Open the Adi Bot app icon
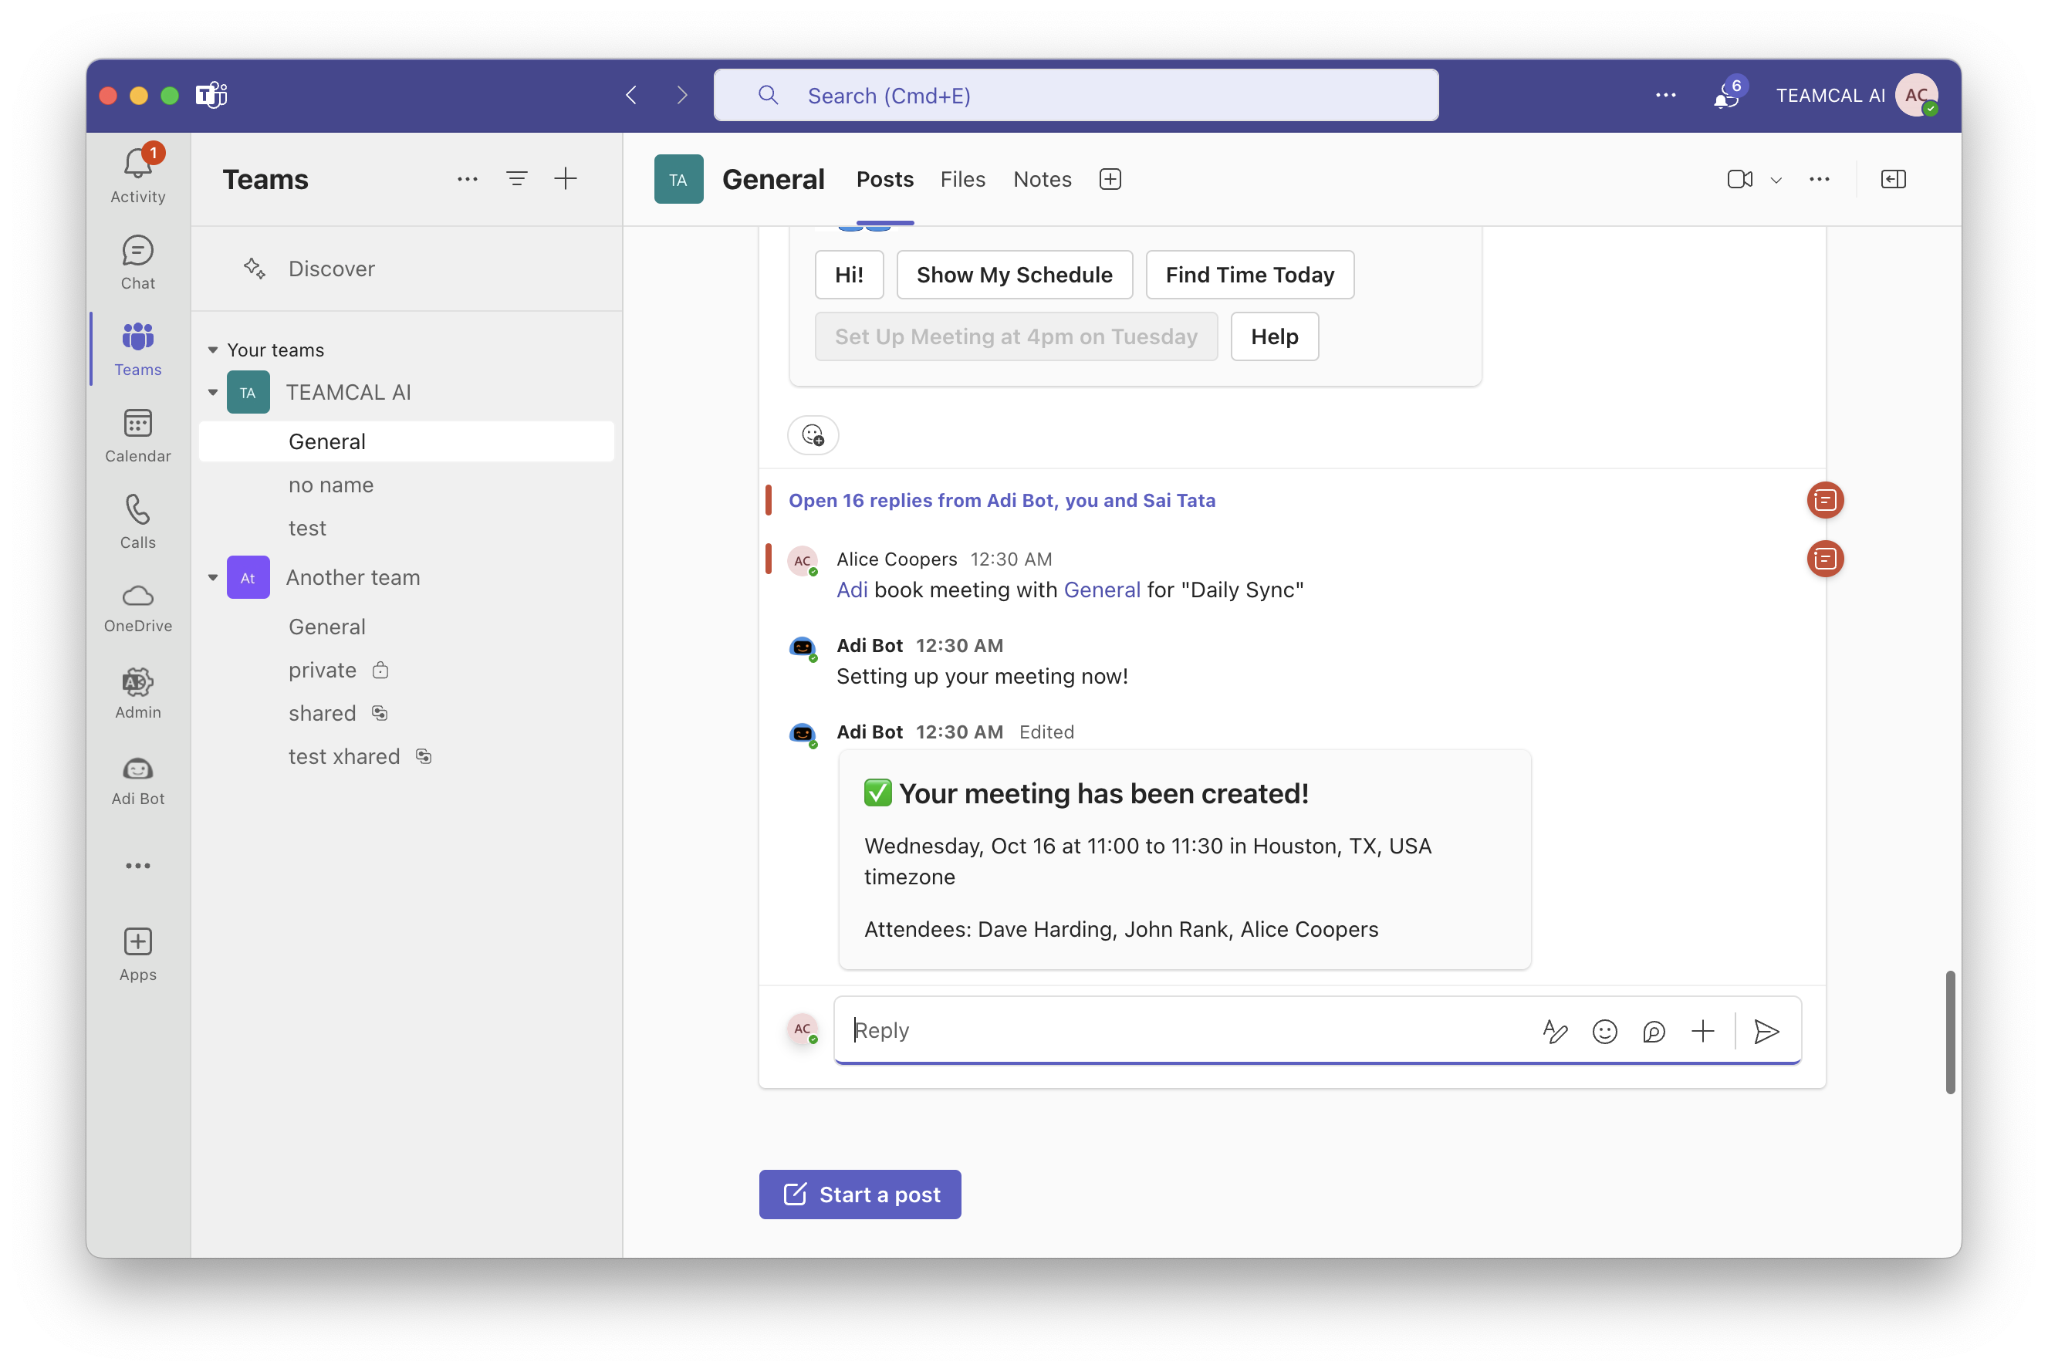The image size is (2048, 1372). pyautogui.click(x=137, y=780)
